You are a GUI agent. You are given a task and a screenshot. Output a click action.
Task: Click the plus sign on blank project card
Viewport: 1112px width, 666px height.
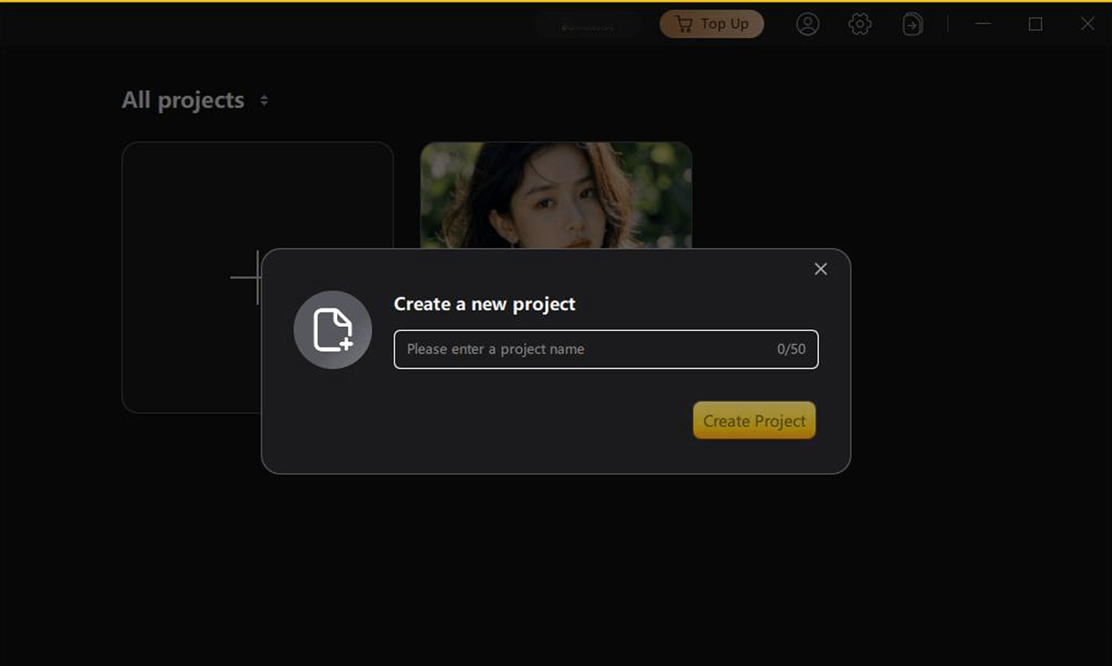click(246, 277)
